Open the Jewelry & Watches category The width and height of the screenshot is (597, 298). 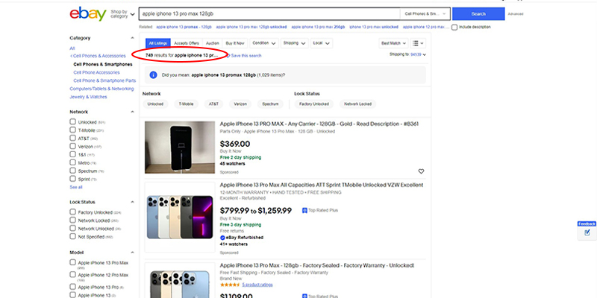(88, 97)
